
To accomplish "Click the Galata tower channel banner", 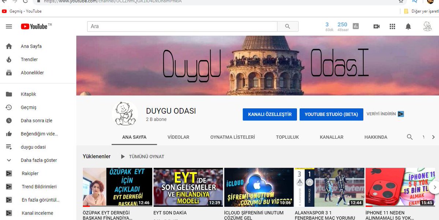I will 258,66.
